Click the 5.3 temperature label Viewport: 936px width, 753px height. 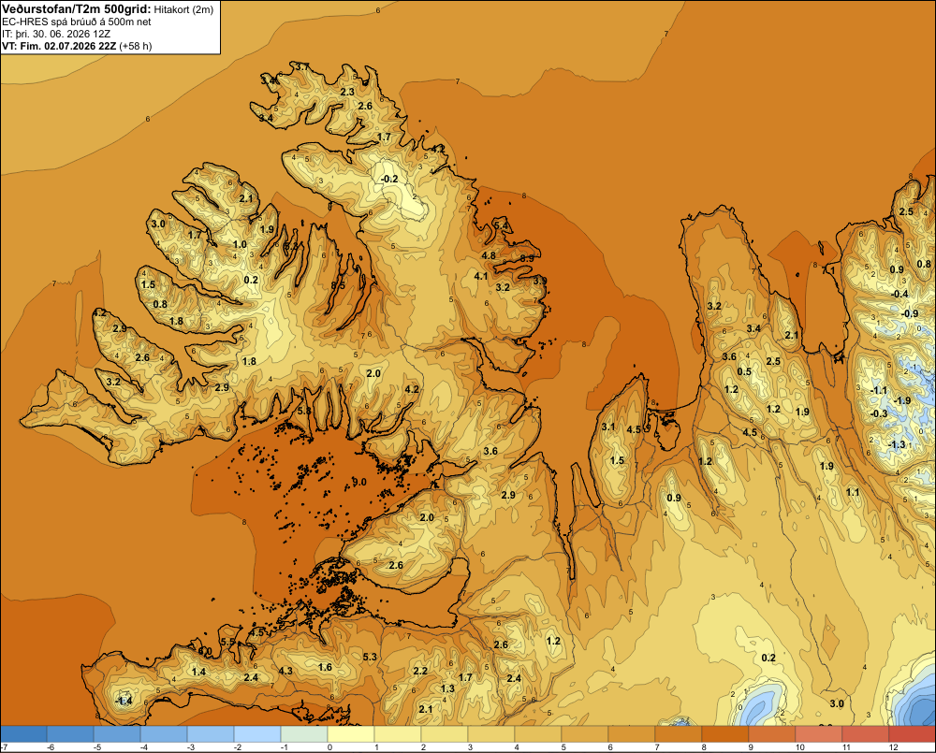370,657
